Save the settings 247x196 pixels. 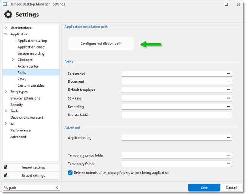(x=204, y=187)
